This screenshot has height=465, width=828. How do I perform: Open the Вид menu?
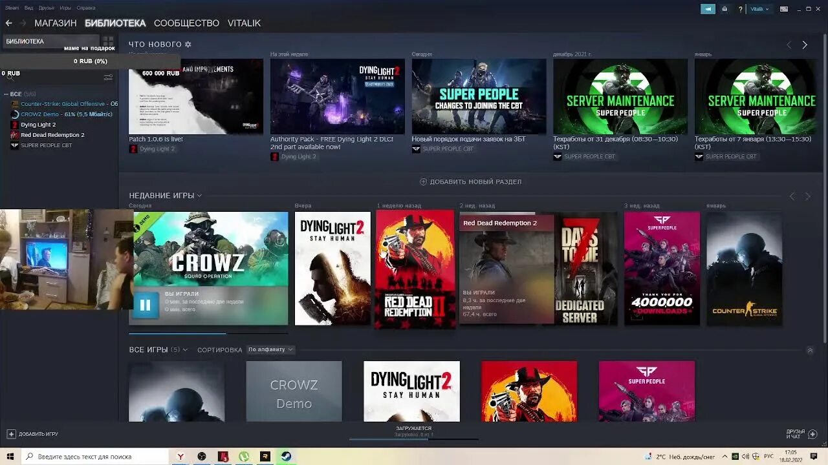[x=29, y=8]
